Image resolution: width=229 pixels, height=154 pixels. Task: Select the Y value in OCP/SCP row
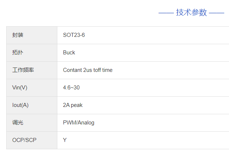[65, 140]
